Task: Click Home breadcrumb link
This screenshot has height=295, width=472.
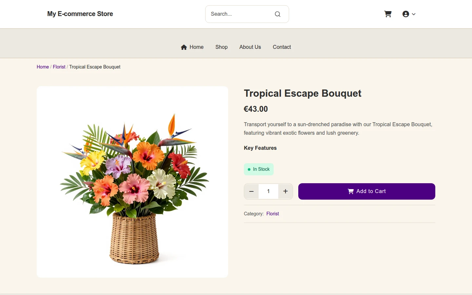Action: click(x=43, y=67)
